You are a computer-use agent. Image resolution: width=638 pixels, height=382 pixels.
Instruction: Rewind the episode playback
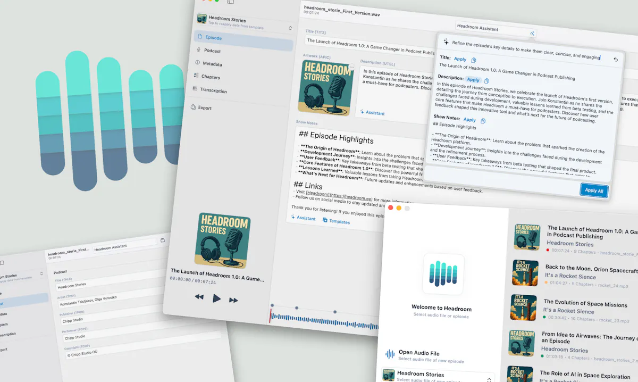(199, 297)
